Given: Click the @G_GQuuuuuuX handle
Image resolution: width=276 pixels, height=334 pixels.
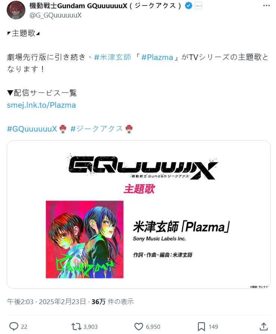Looking at the screenshot, I should click(x=56, y=15).
